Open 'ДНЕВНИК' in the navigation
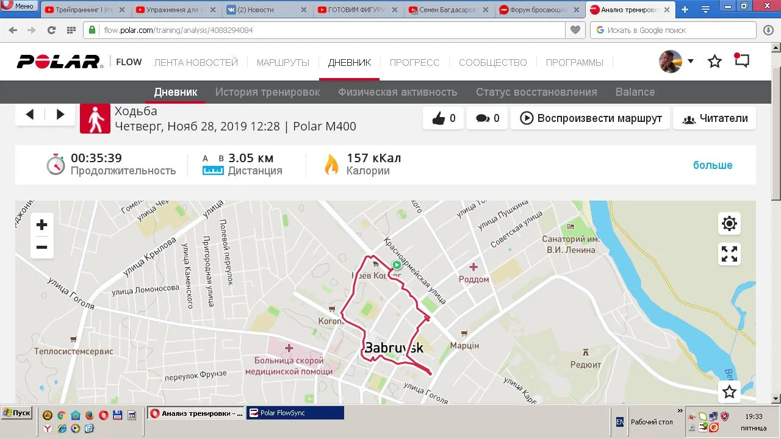Screen dimensions: 781x439 [350, 62]
